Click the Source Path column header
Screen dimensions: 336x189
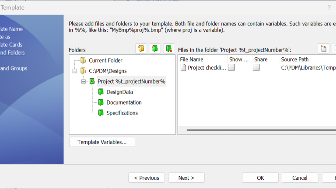tap(308, 59)
